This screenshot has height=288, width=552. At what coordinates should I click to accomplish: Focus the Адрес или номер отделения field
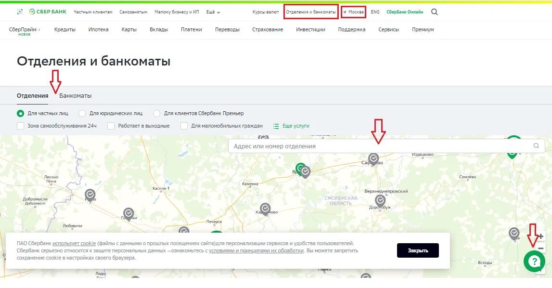386,146
